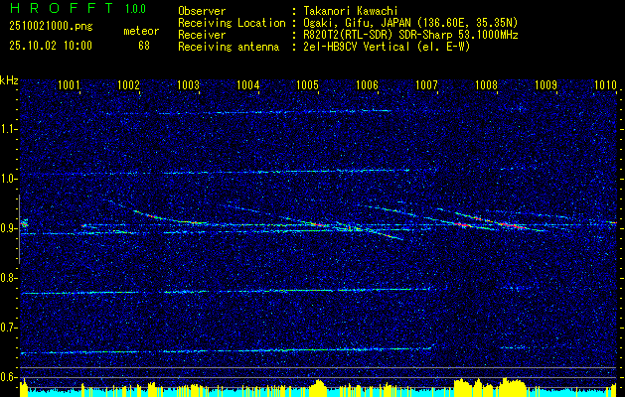Screen dimensions: 625x397
Task: Click the 1004 time axis marker
Action: point(248,84)
